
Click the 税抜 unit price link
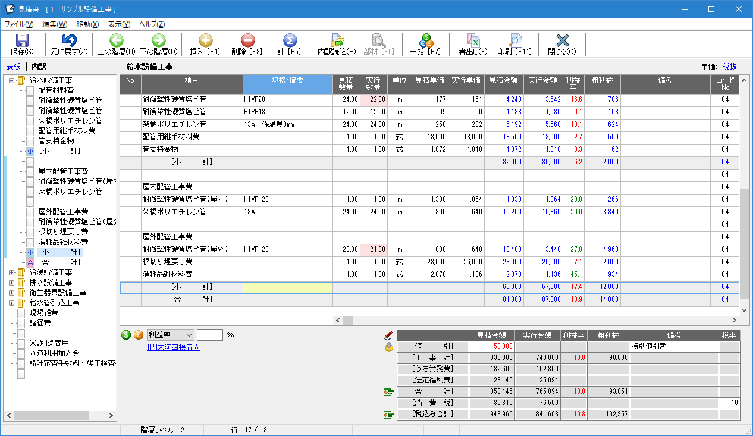pos(729,67)
